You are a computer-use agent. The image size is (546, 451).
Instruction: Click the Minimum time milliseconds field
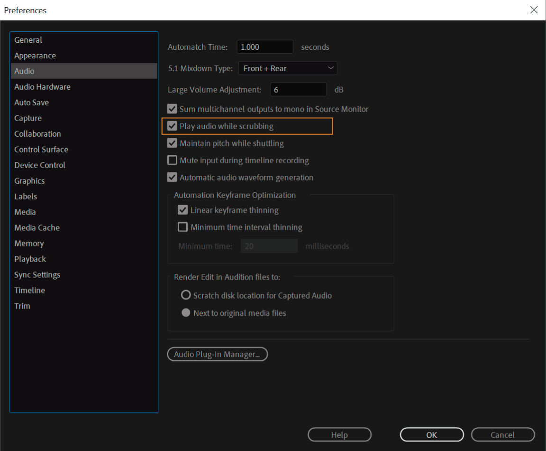click(269, 246)
